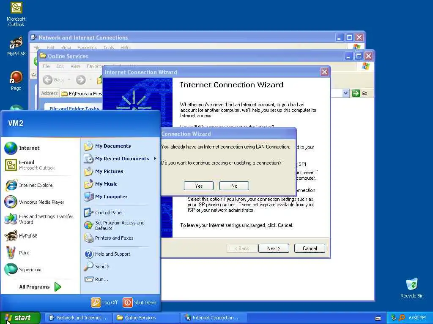Click the Log Off button
433x324 pixels.
coord(104,302)
